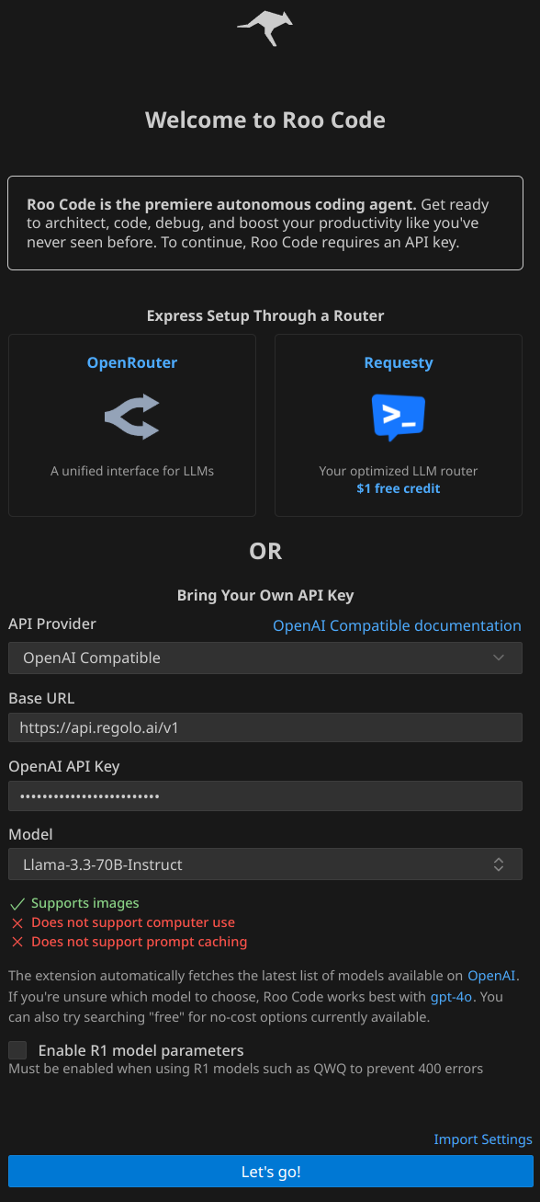Click the Roo Code kangaroo logo
Screen dimensions: 540x1202
pyautogui.click(x=264, y=29)
